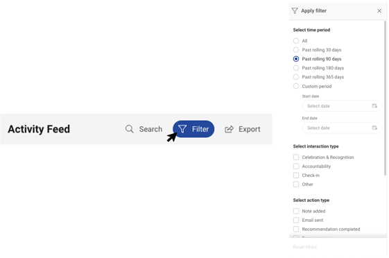The height and width of the screenshot is (258, 389).
Task: Check the Note added action type
Action: point(296,211)
